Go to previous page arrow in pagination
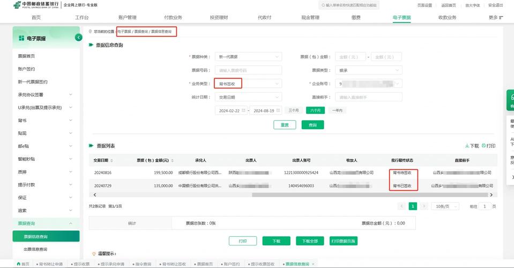This screenshot has width=514, height=268. pos(401,206)
